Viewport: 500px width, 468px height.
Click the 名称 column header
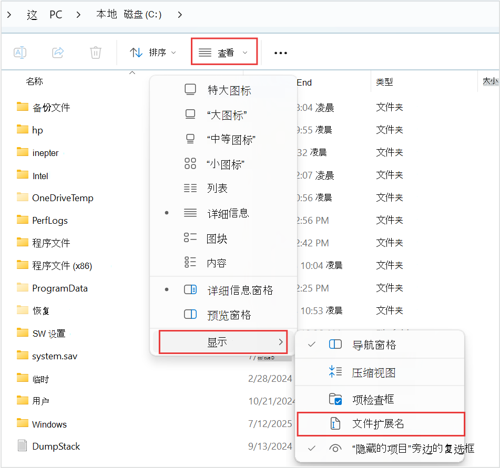click(35, 81)
